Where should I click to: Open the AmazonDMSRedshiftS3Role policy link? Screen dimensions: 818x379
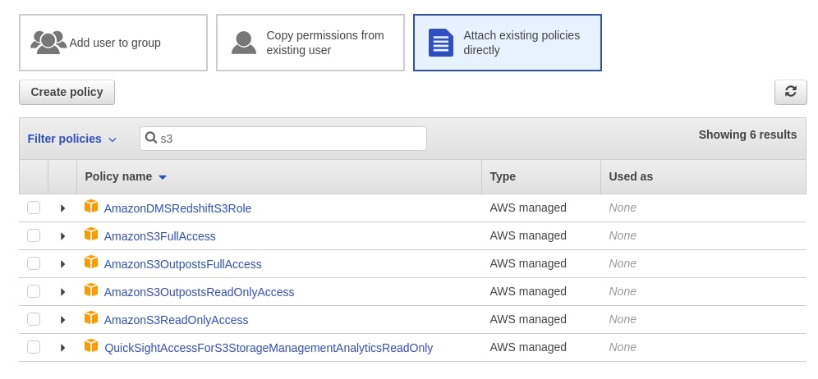177,208
